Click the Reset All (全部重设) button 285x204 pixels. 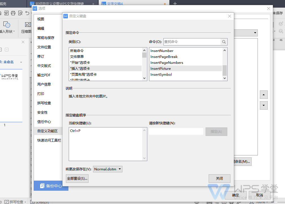tap(77, 179)
